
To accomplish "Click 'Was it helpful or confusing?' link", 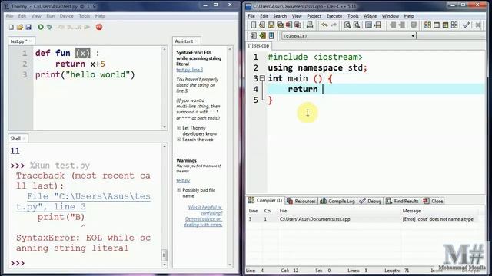I will (x=205, y=210).
